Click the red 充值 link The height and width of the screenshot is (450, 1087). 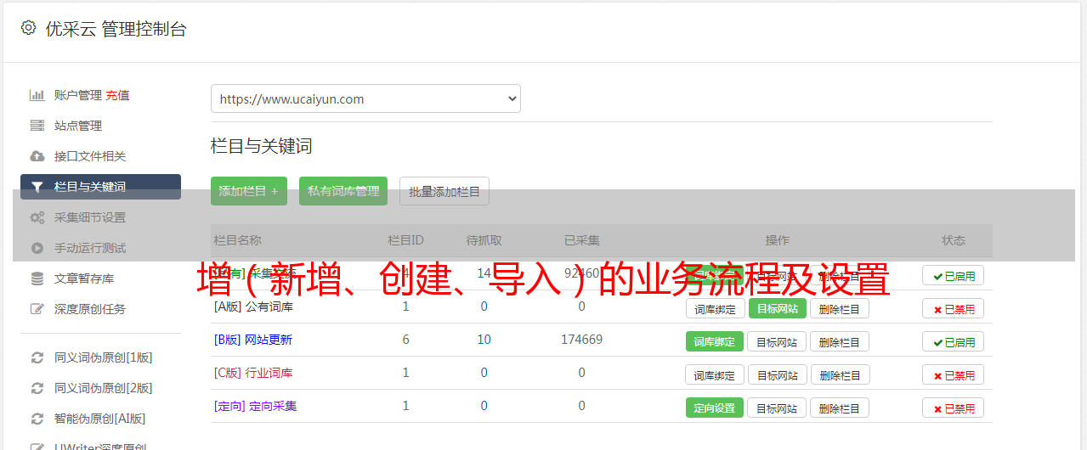(x=117, y=95)
